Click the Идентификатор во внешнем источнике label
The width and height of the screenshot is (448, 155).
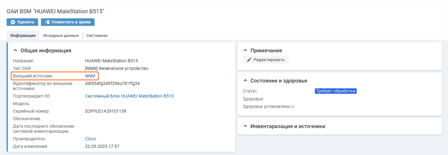(43, 86)
